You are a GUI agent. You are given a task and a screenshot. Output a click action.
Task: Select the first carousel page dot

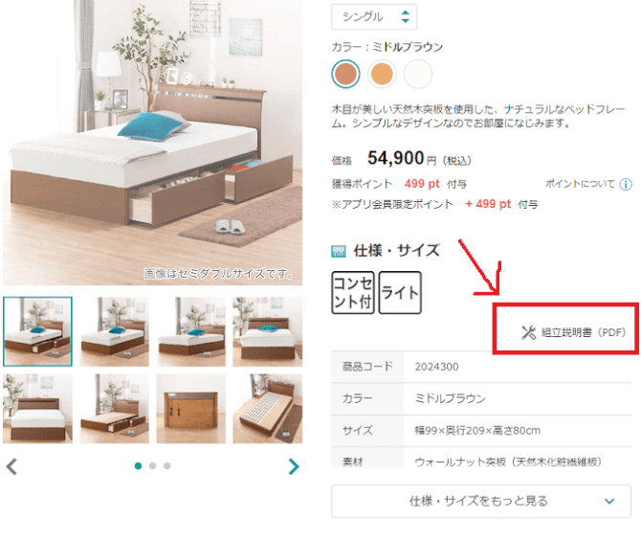pyautogui.click(x=138, y=466)
